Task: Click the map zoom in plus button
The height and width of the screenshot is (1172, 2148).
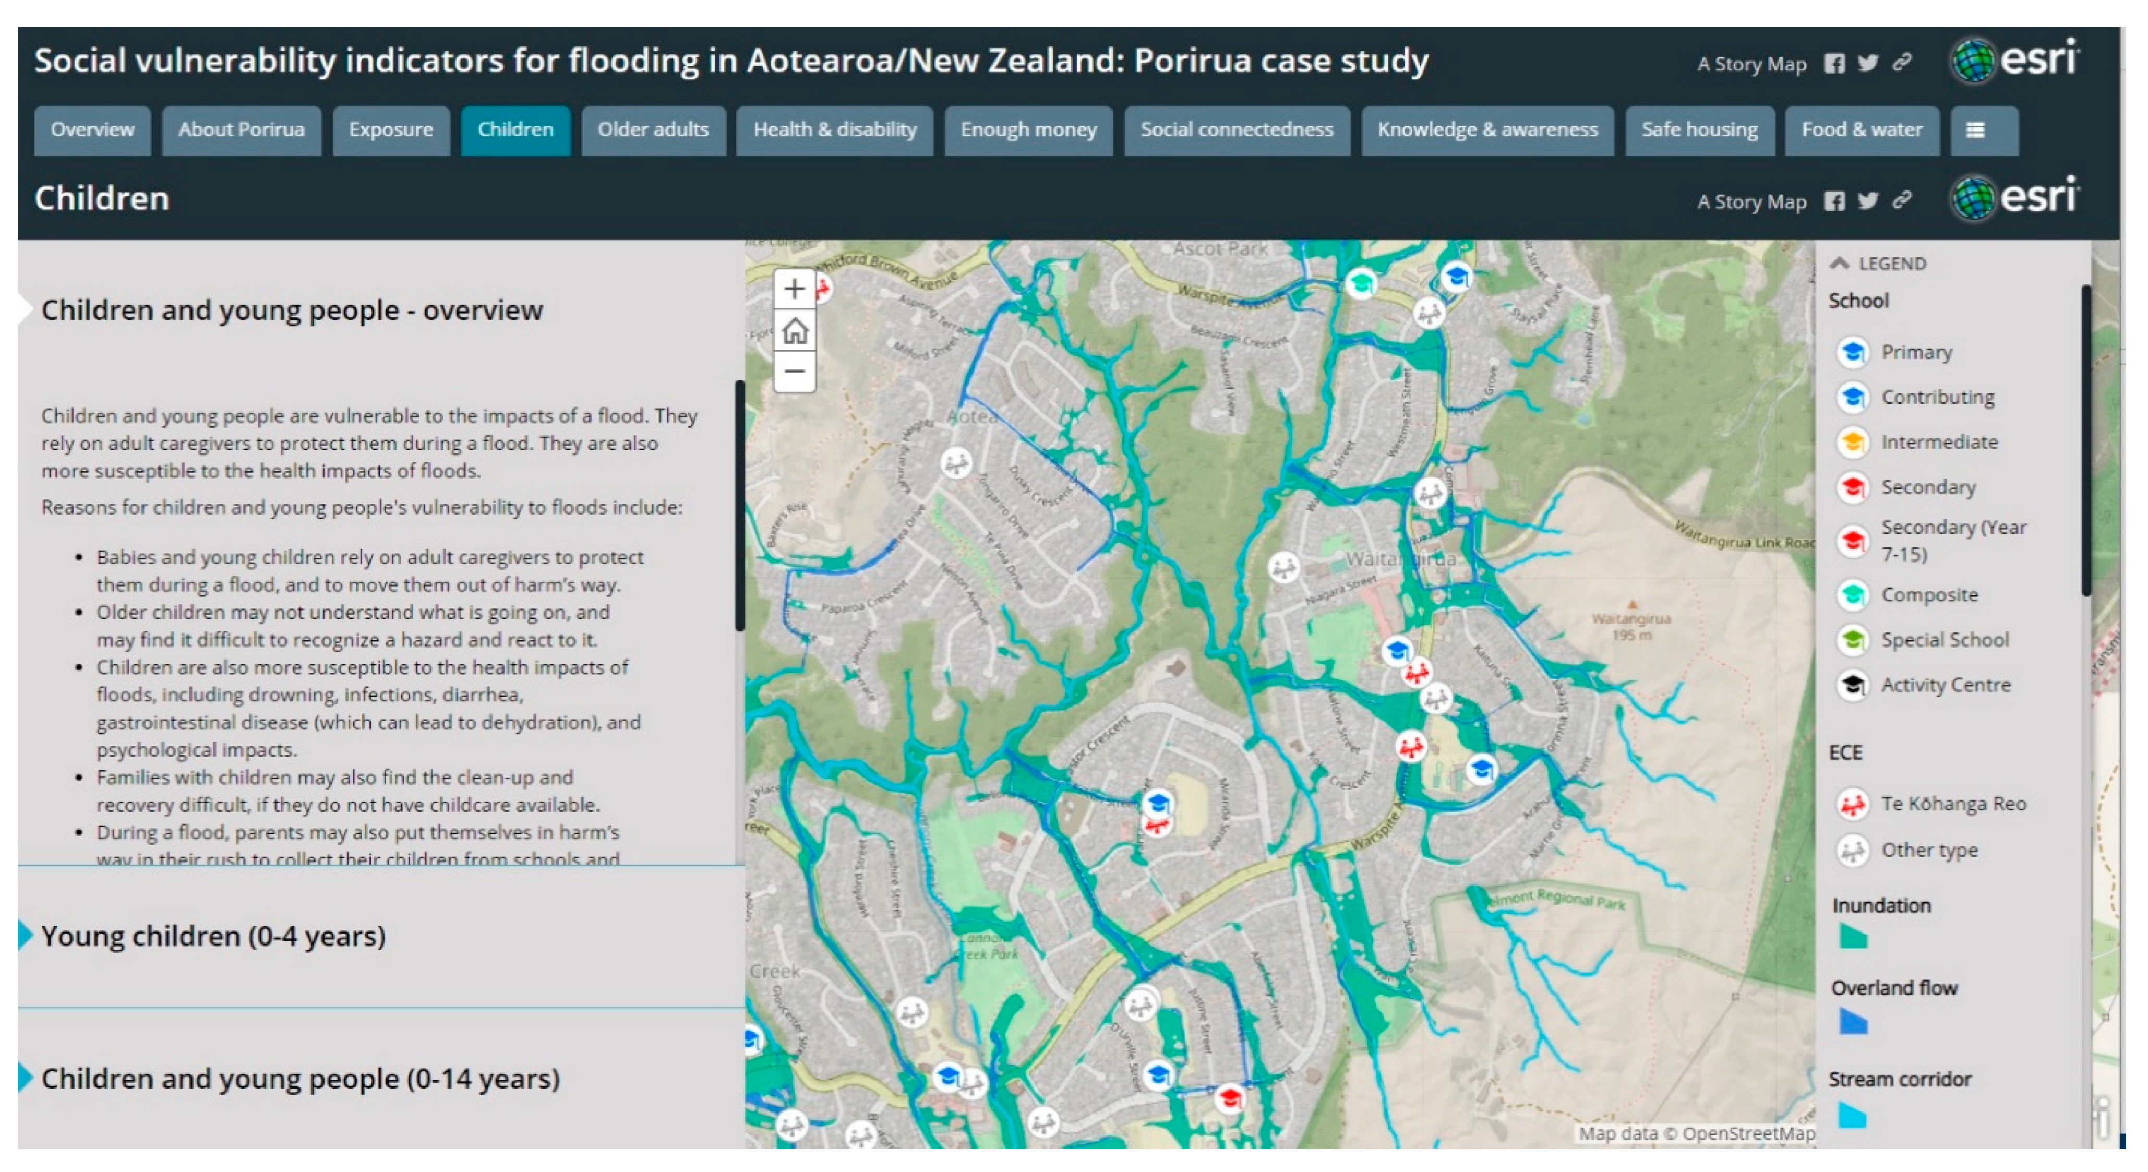Action: 794,290
